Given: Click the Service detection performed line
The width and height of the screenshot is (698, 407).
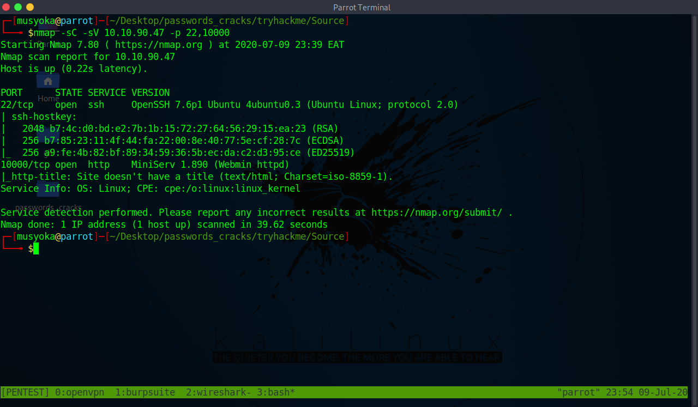Looking at the screenshot, I should [257, 212].
